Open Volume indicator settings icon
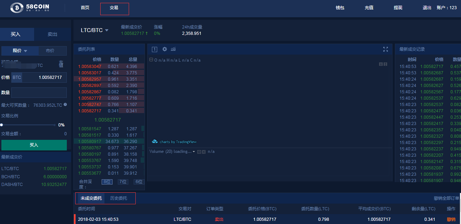Viewport: 461px width, 224px height. [199, 152]
